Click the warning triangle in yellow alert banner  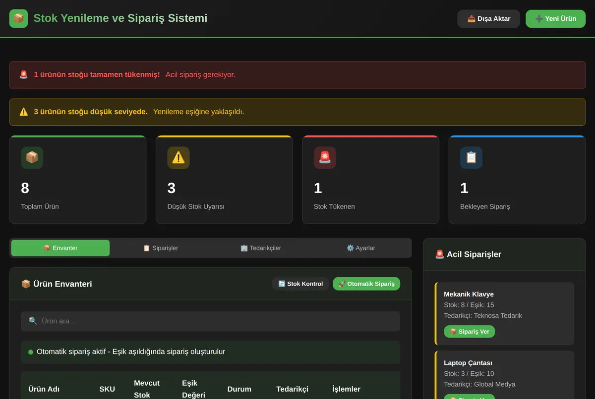(x=24, y=112)
